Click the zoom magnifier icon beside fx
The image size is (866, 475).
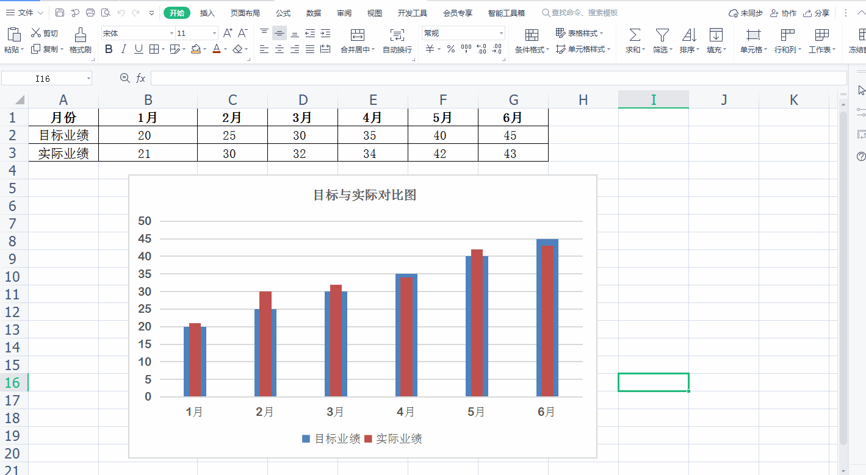point(125,78)
